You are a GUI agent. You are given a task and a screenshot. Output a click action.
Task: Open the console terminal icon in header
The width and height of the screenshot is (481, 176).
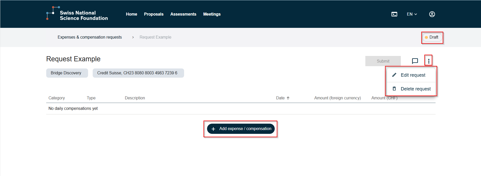pyautogui.click(x=394, y=14)
